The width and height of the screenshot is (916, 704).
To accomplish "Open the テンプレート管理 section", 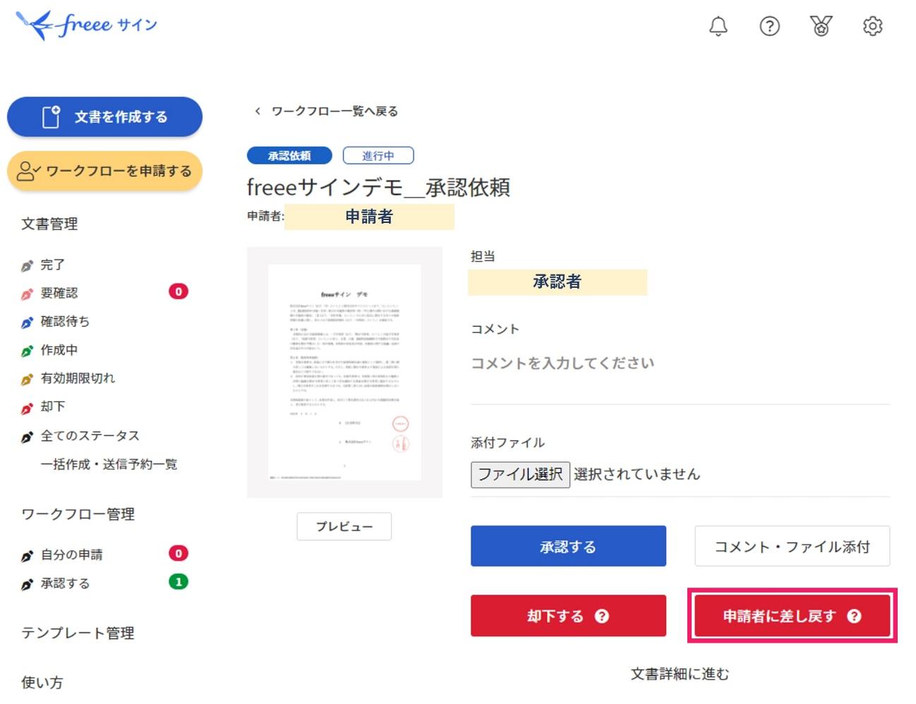I will (78, 633).
